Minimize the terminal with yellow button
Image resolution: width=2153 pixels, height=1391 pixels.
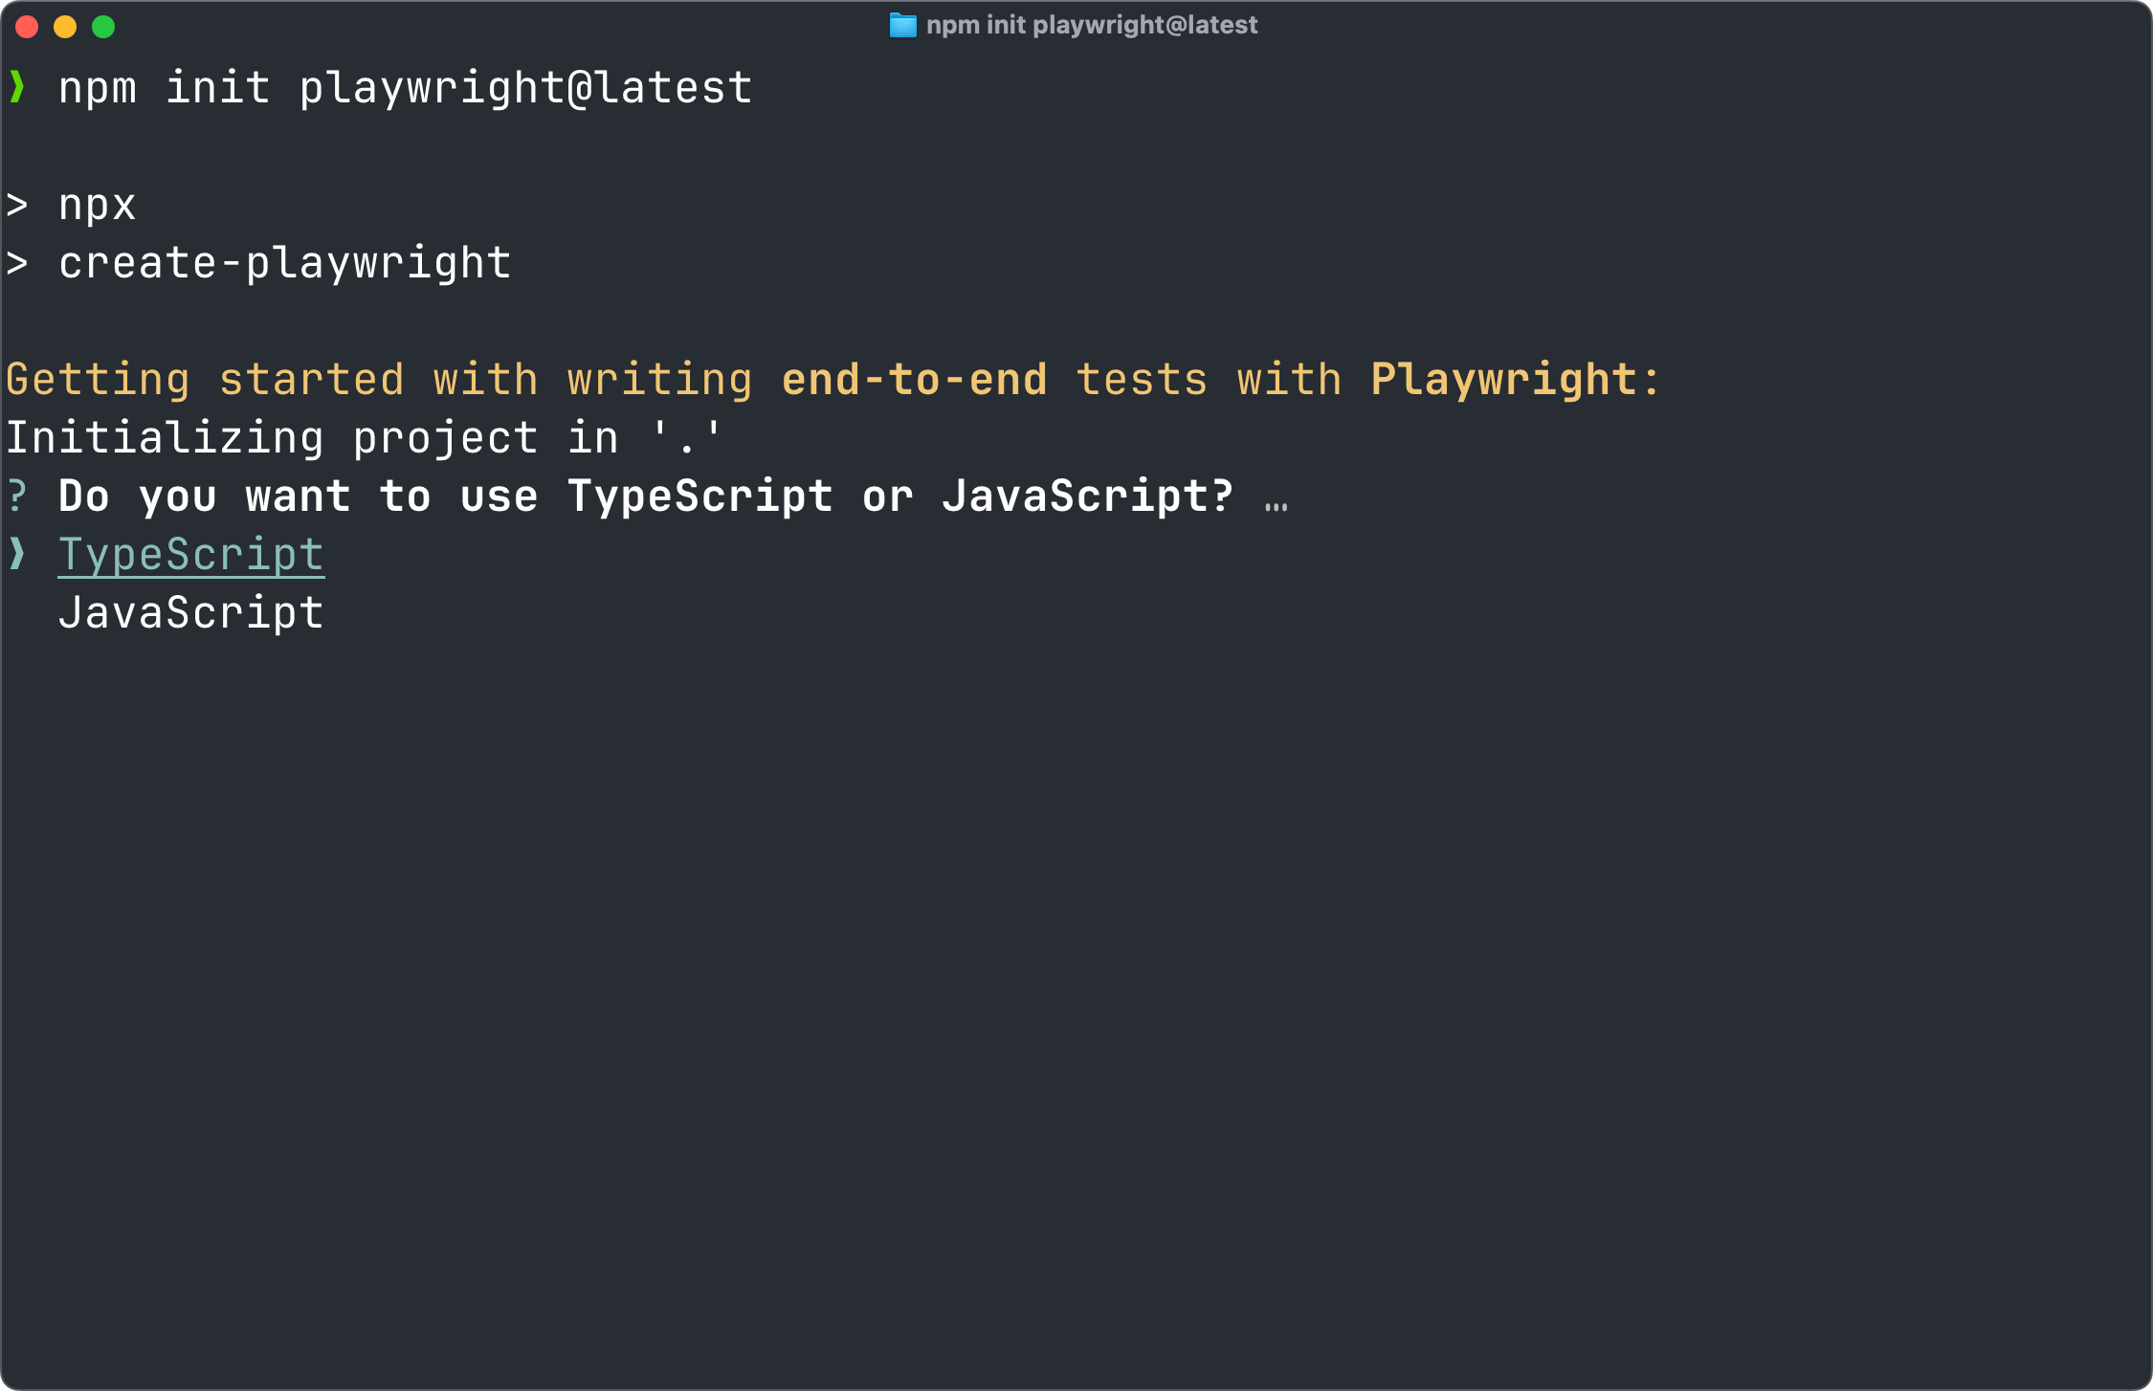pos(65,27)
